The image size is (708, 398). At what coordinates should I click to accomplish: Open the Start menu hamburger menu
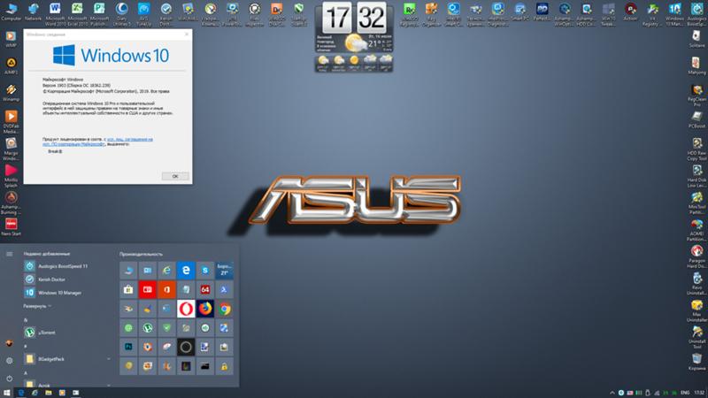[x=9, y=254]
